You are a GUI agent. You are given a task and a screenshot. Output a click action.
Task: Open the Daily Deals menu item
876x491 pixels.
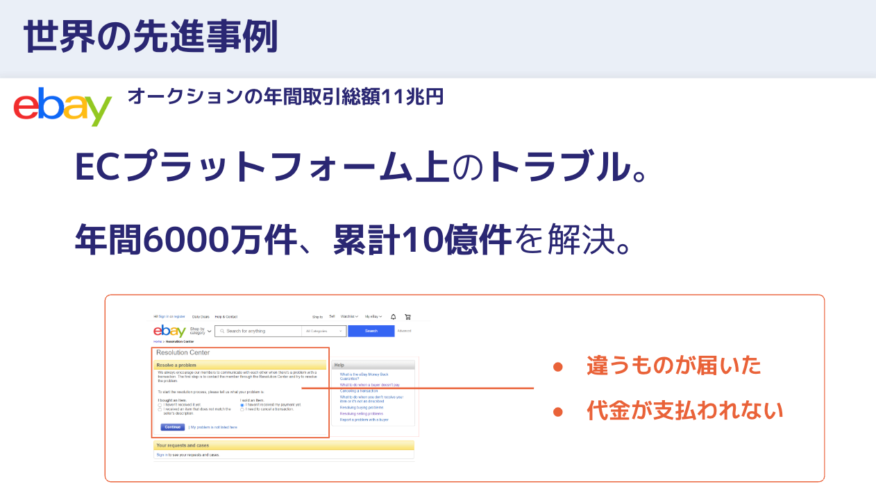(x=201, y=317)
